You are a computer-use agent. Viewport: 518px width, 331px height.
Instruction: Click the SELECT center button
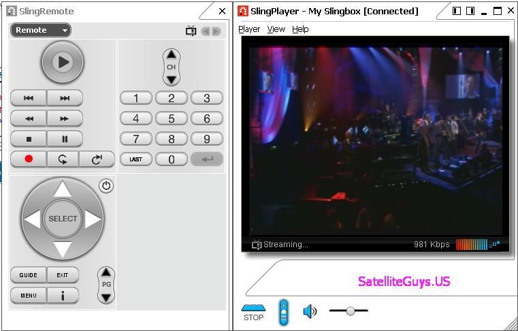63,219
